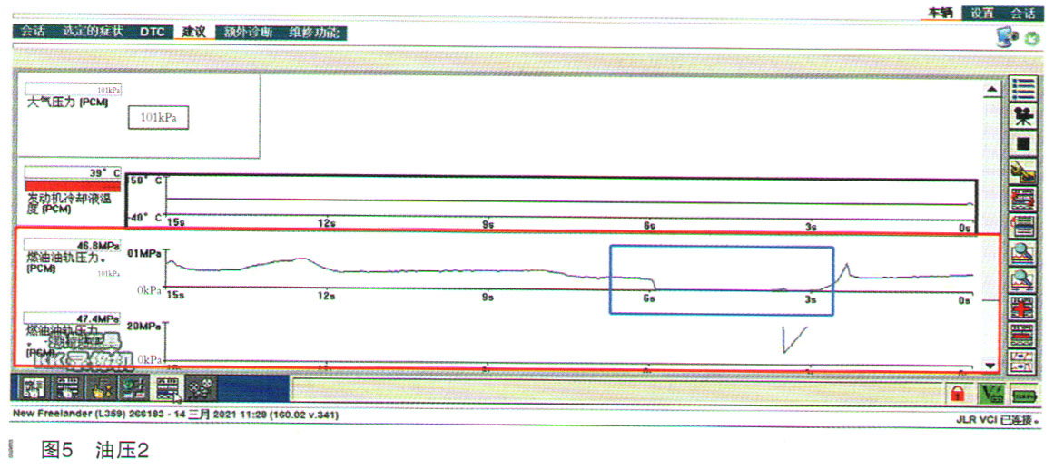Screen dimensions: 1054x469
Task: Open the signal list icon in right toolbar
Action: pyautogui.click(x=1023, y=90)
